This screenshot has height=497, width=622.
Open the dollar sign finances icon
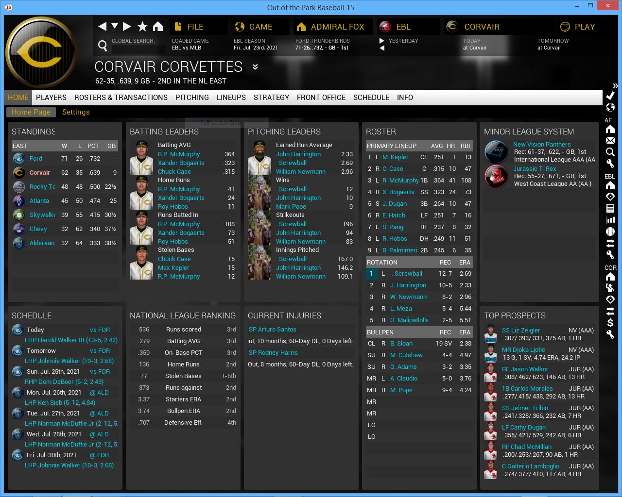(x=610, y=323)
